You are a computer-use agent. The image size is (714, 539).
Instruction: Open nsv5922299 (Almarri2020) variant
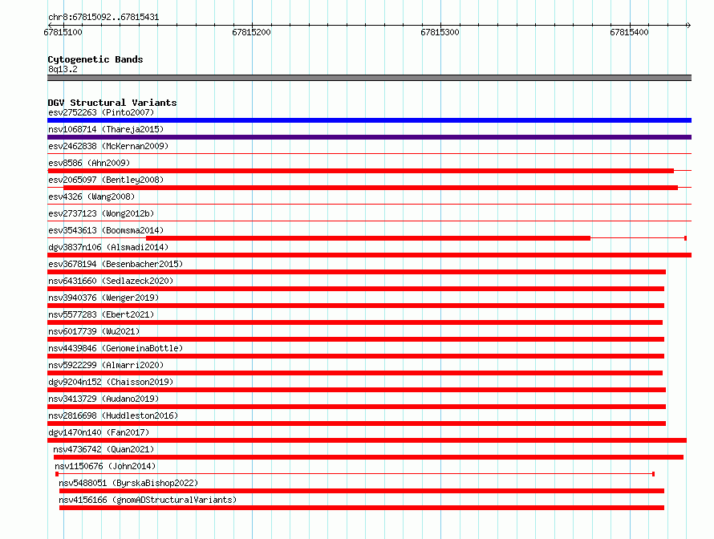point(106,365)
